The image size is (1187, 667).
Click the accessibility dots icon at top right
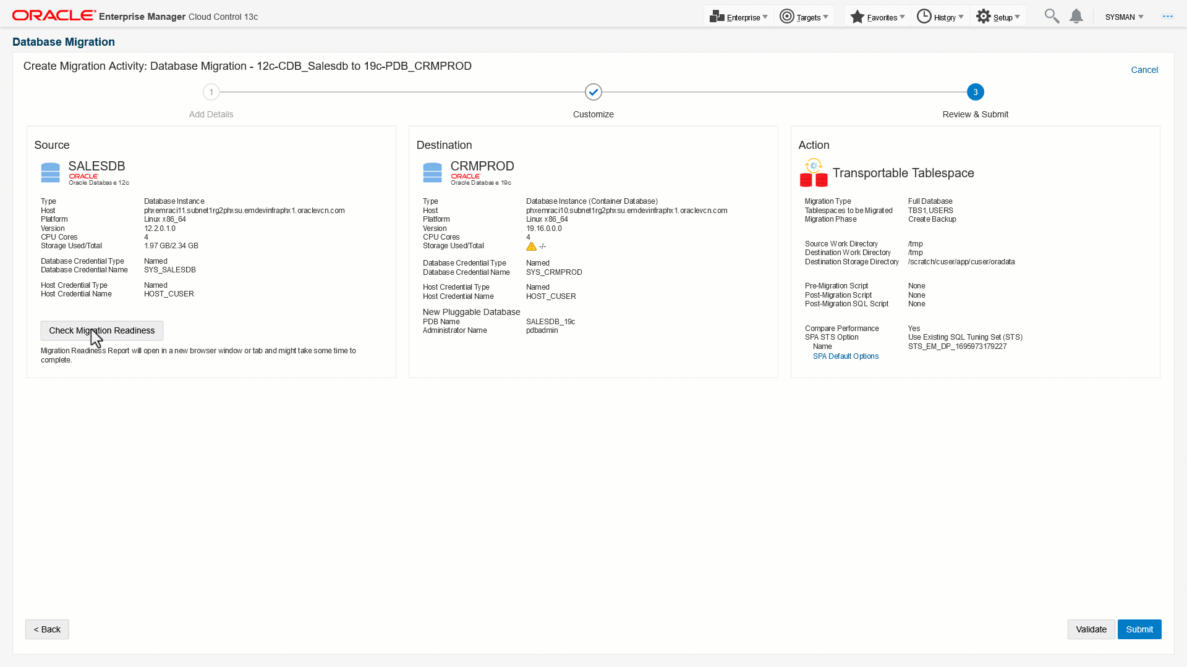[x=1167, y=17]
